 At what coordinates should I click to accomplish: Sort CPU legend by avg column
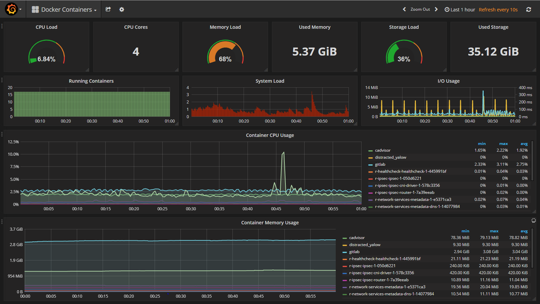tap(524, 144)
